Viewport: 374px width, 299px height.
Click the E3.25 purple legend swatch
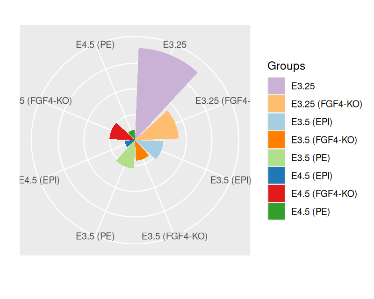pos(276,86)
